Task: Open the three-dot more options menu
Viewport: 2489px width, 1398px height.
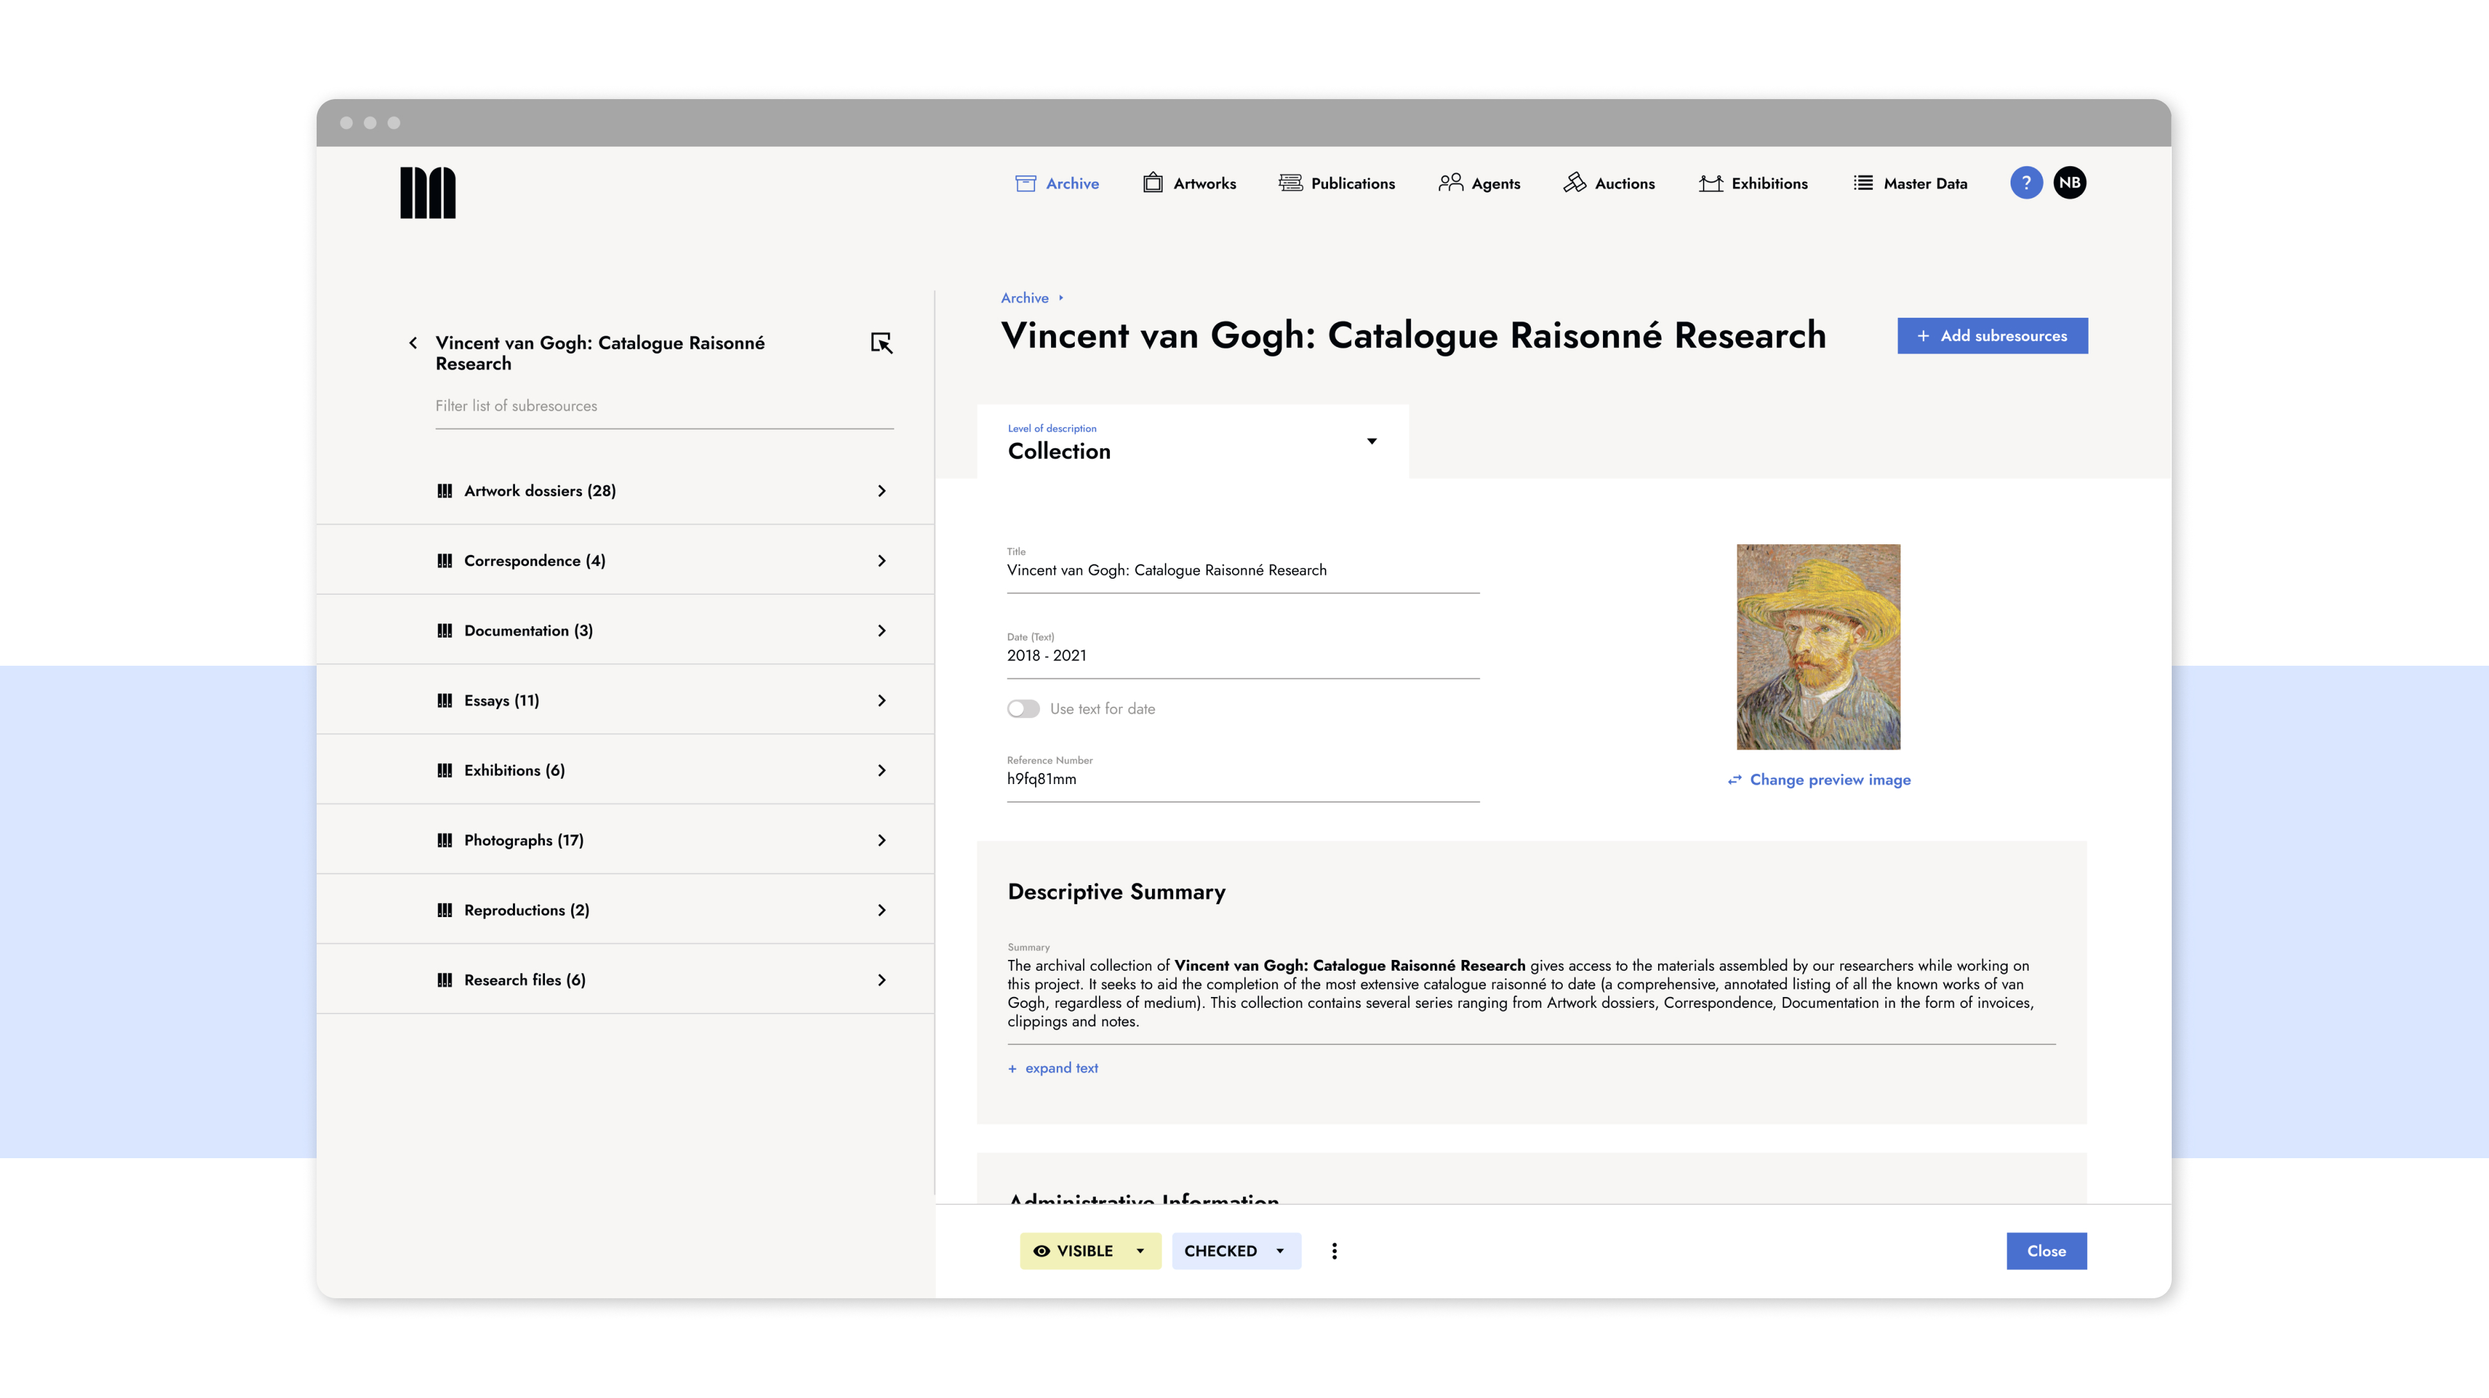Action: click(1333, 1250)
